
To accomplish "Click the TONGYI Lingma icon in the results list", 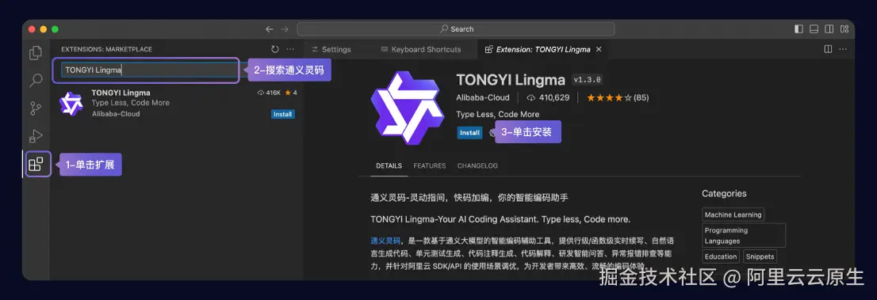I will [71, 104].
